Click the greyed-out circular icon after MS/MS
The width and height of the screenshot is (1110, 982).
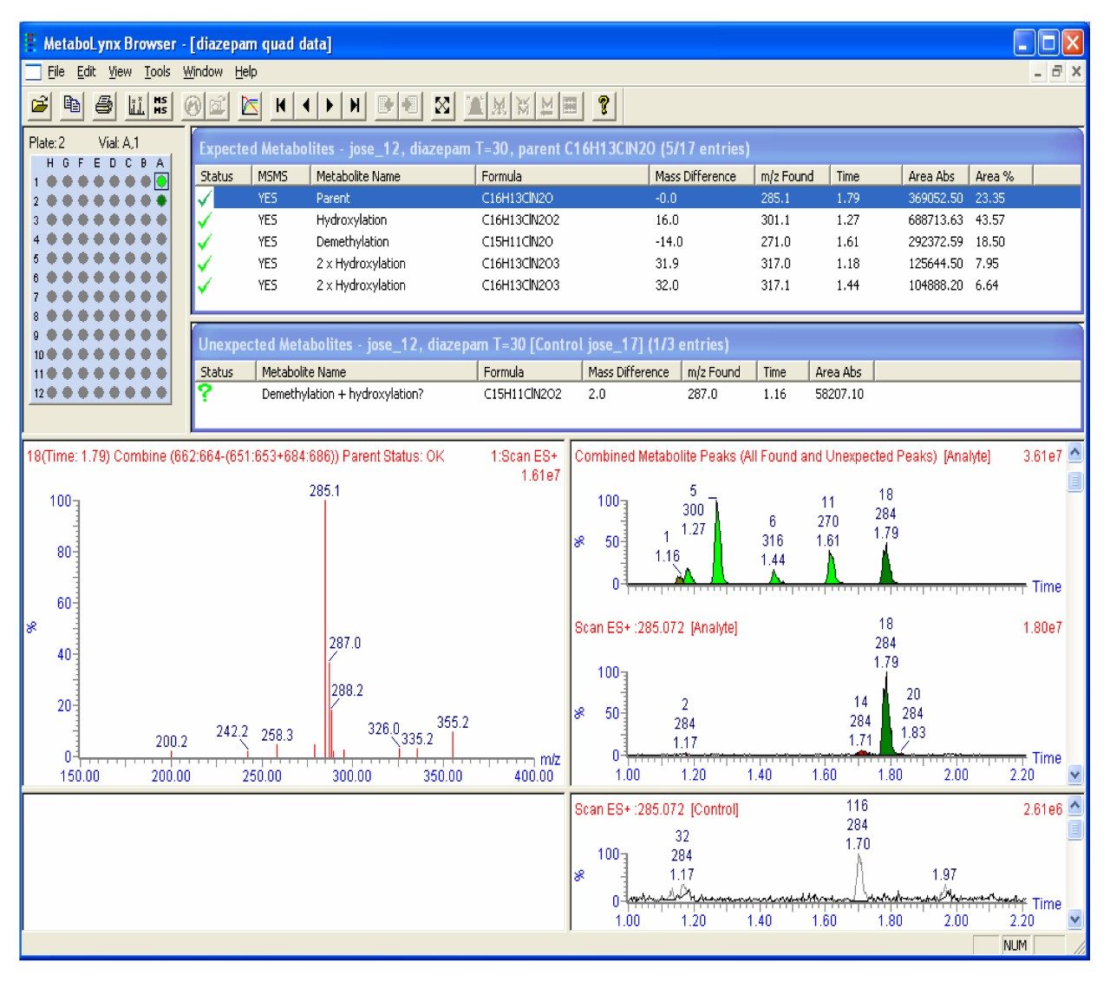(x=193, y=106)
